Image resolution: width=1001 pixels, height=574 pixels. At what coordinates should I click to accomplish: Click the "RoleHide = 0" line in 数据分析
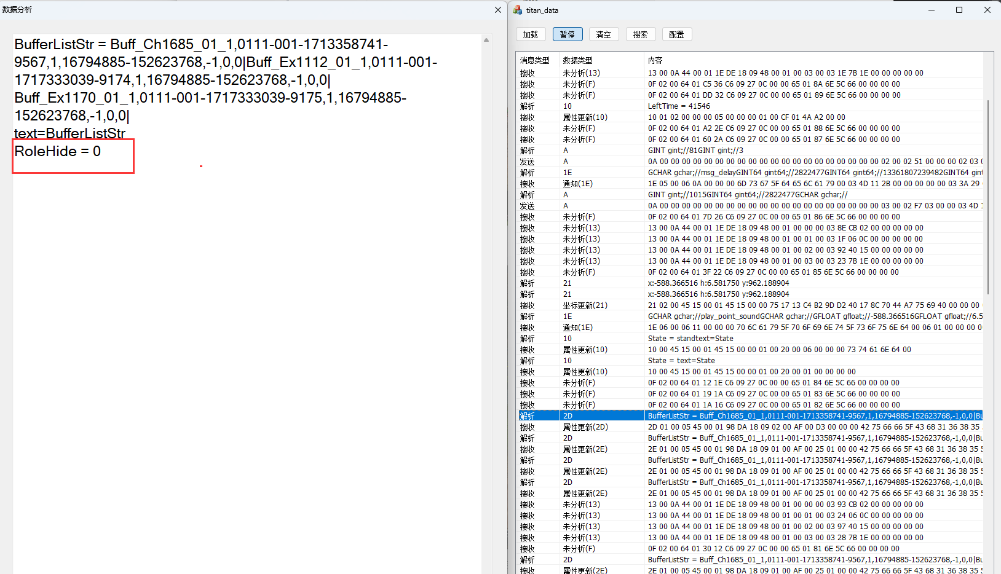tap(58, 151)
